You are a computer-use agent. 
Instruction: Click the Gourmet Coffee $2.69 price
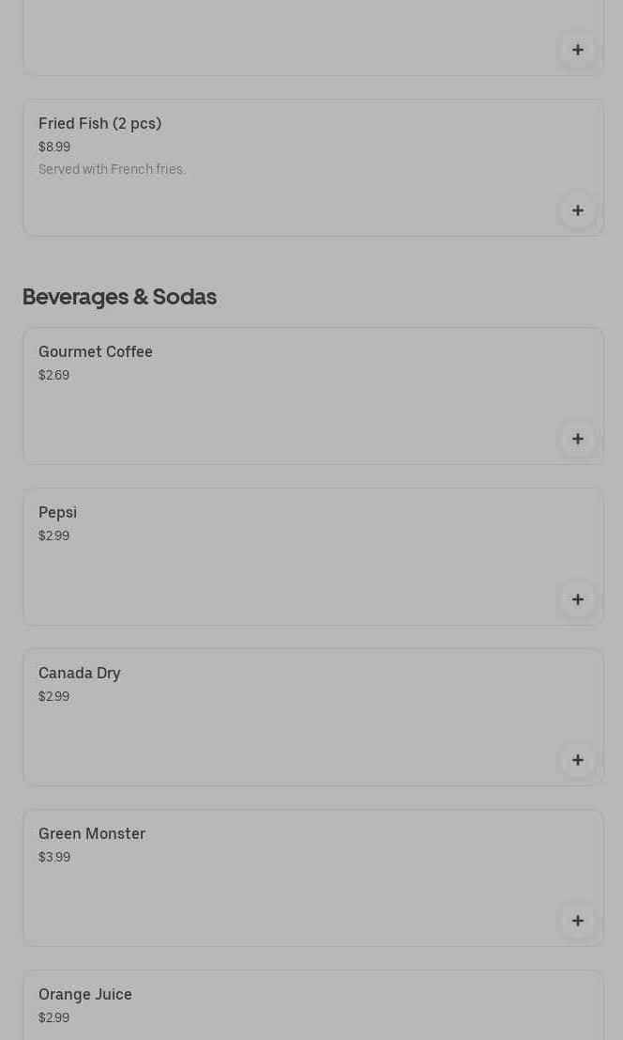(x=53, y=376)
